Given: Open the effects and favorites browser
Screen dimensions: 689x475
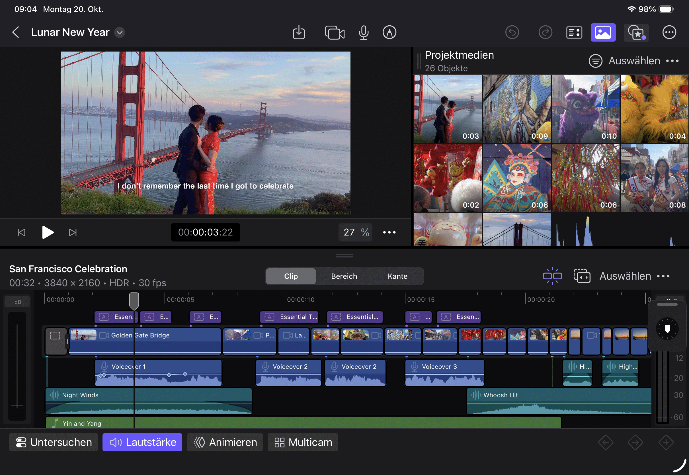Looking at the screenshot, I should pos(636,32).
